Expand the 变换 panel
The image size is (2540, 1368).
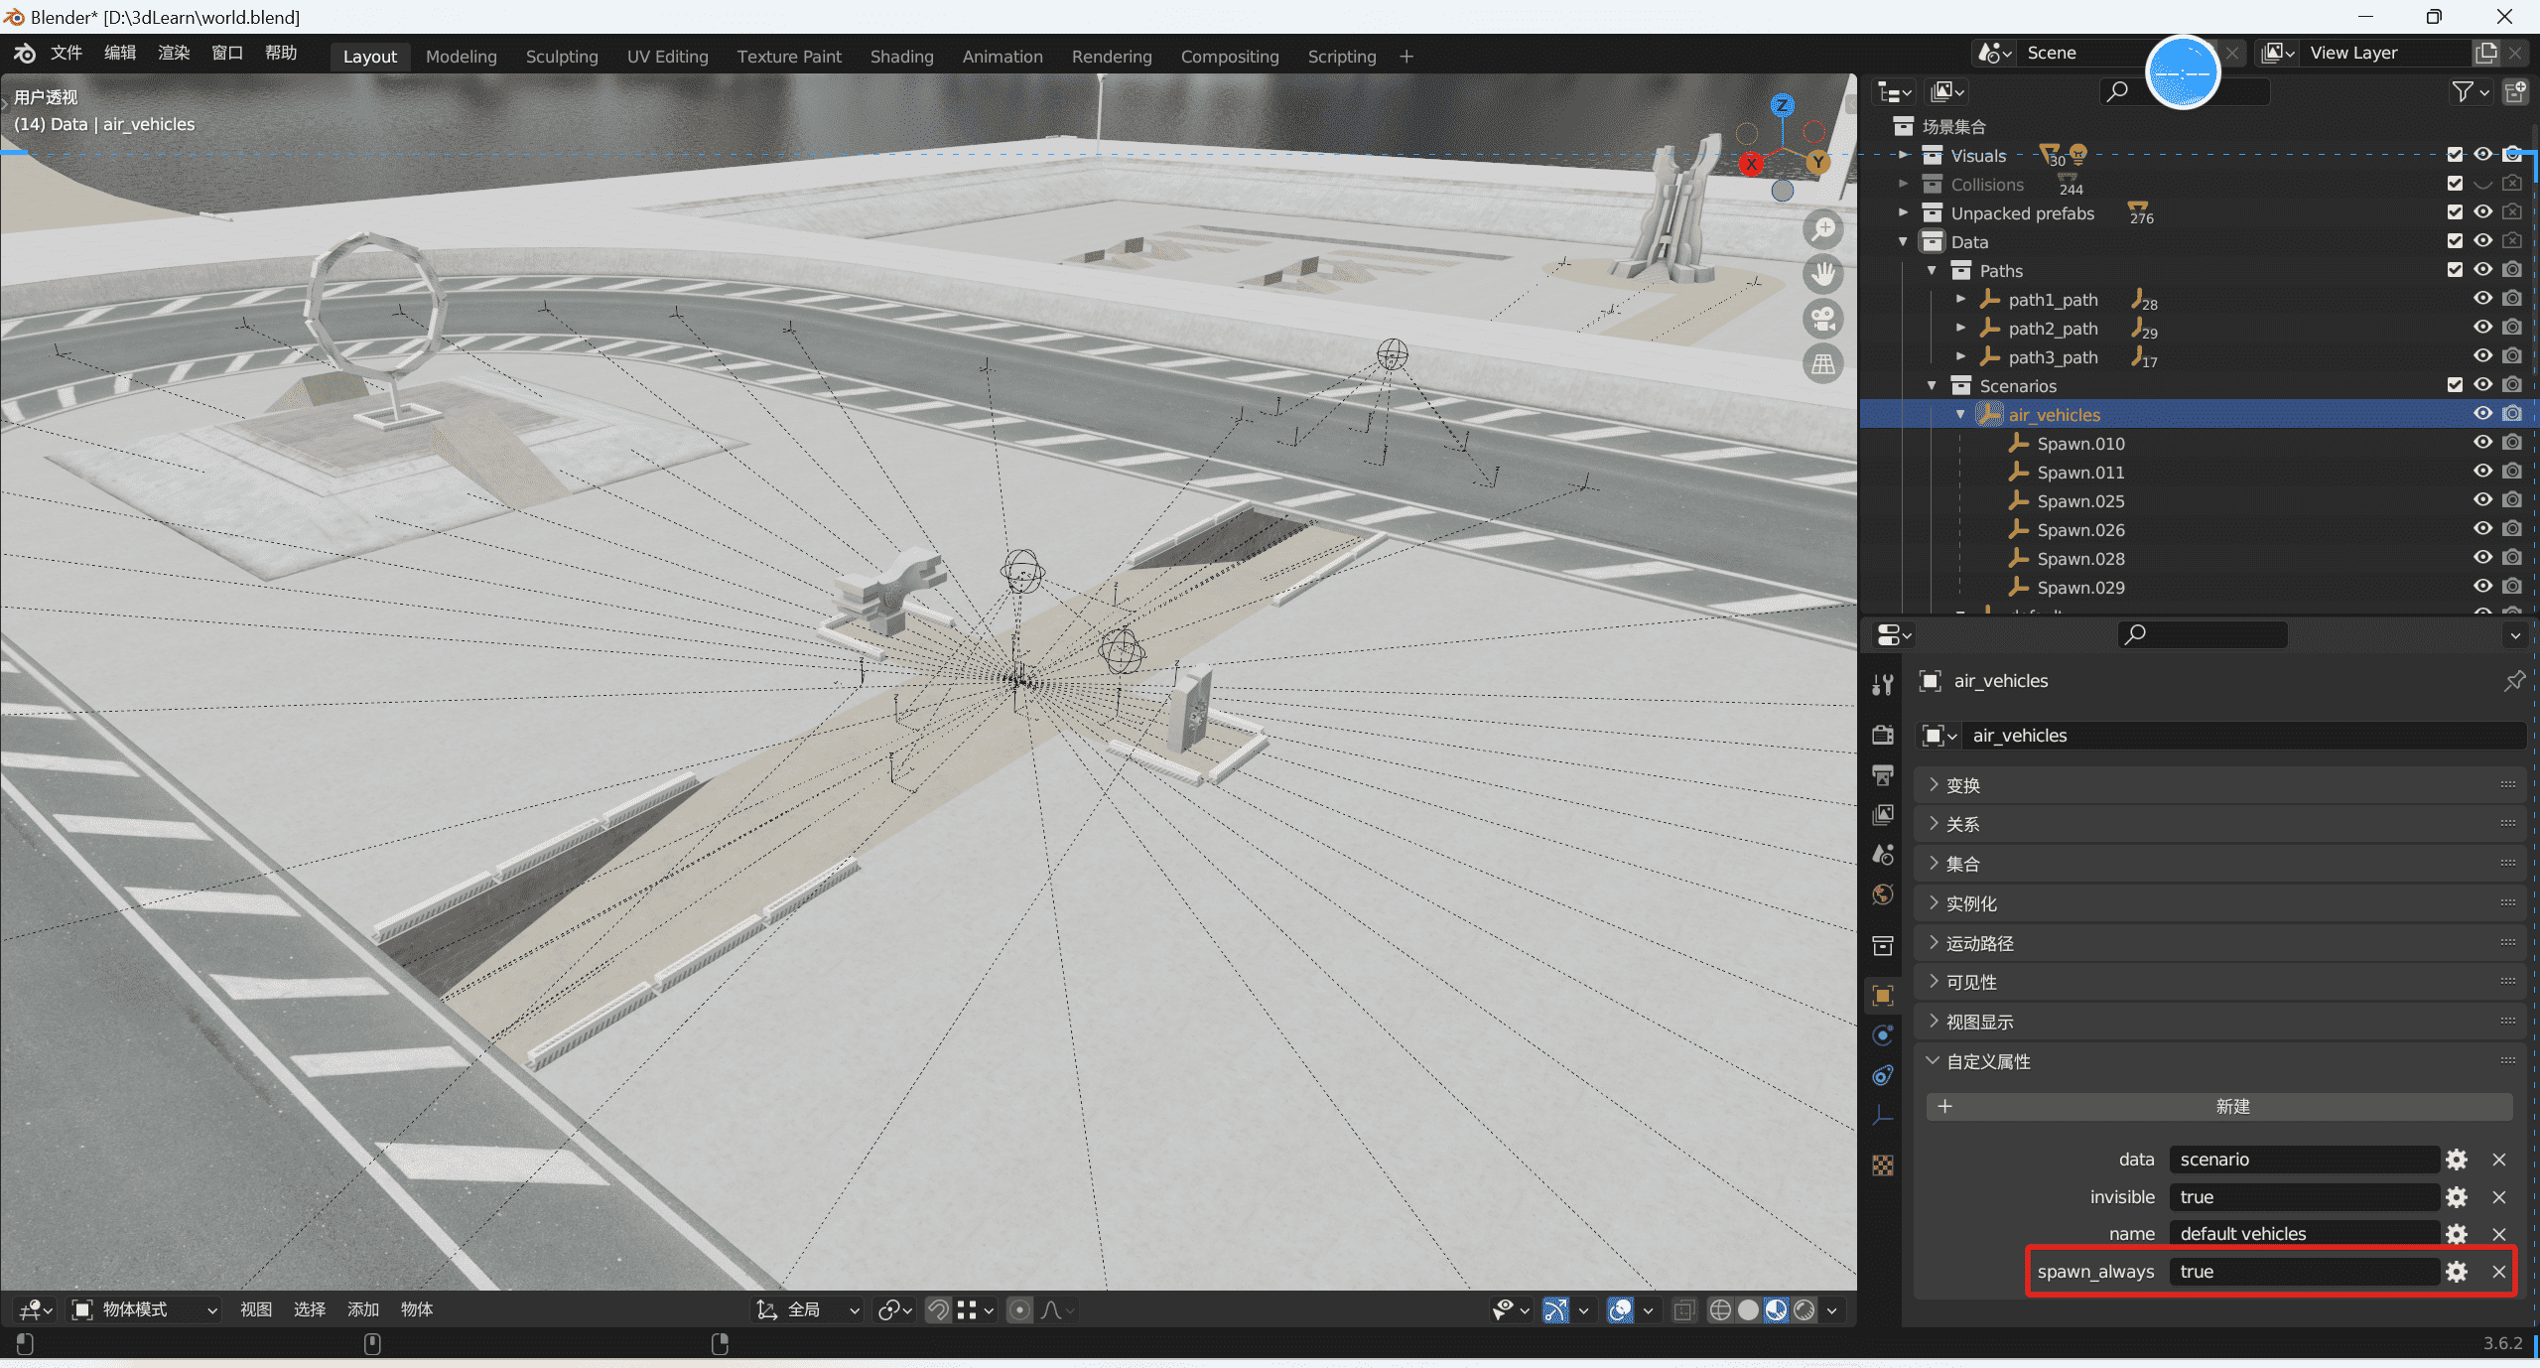point(2218,785)
